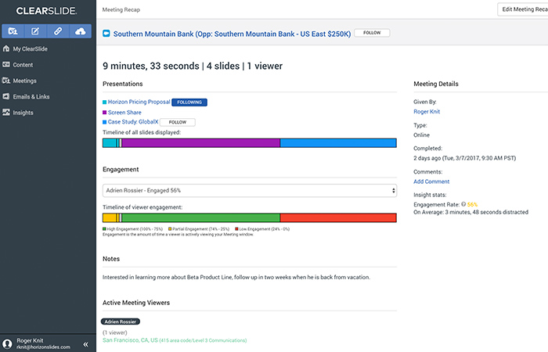This screenshot has height=352, width=548.
Task: Open Southern Mountain Bank opportunity link
Action: coord(232,34)
